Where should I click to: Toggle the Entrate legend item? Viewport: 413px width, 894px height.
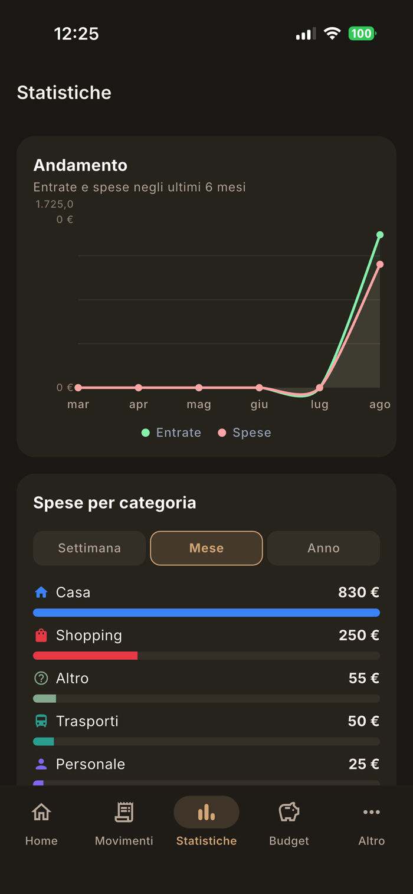171,433
